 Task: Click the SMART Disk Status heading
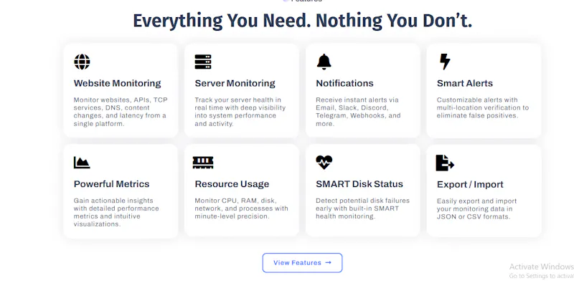pos(359,184)
